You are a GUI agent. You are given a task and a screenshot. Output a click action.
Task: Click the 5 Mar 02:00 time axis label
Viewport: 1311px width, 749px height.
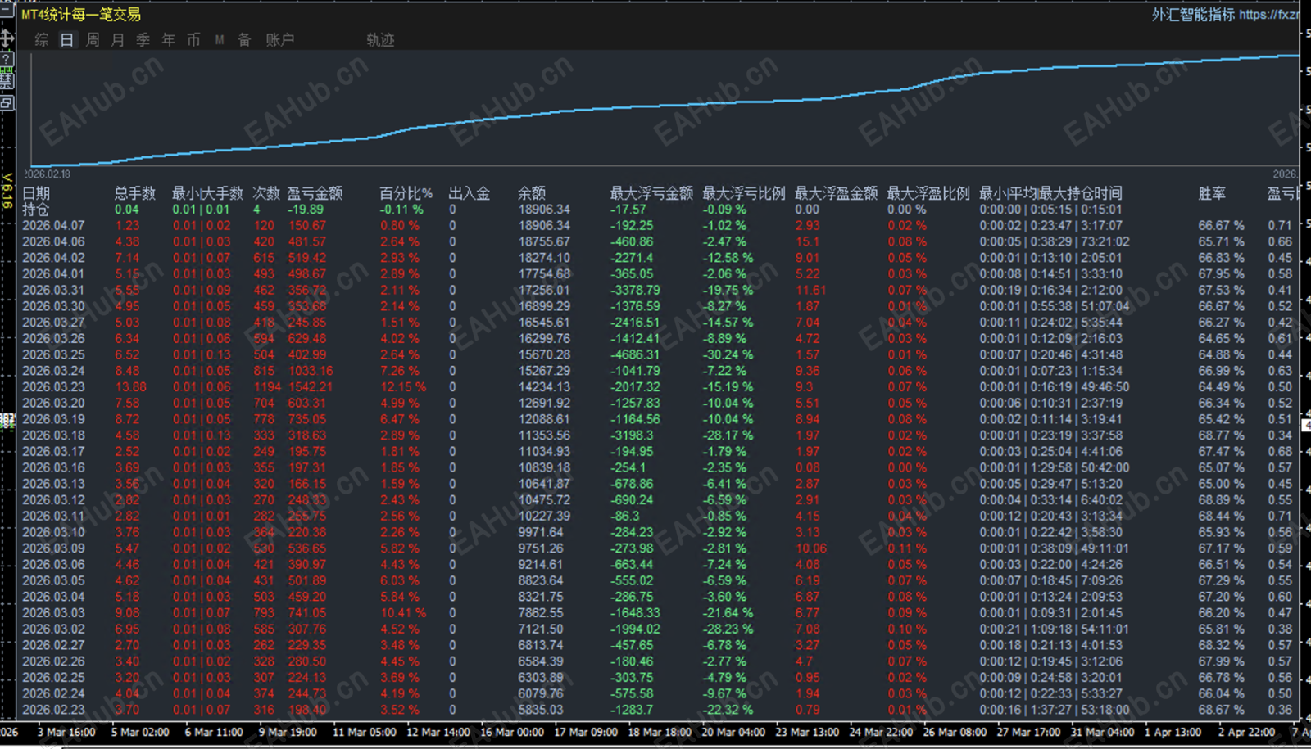pyautogui.click(x=140, y=732)
